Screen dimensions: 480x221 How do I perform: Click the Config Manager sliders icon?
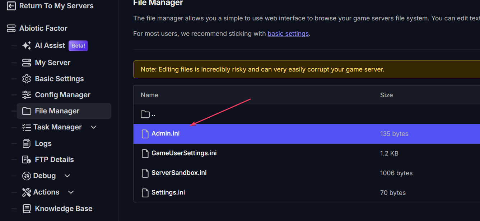coord(27,95)
